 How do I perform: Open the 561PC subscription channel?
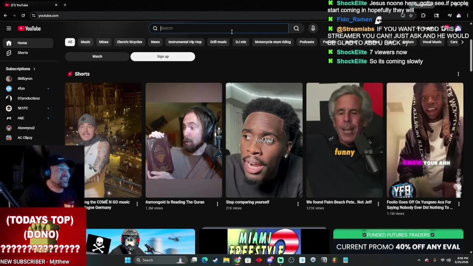28,108
